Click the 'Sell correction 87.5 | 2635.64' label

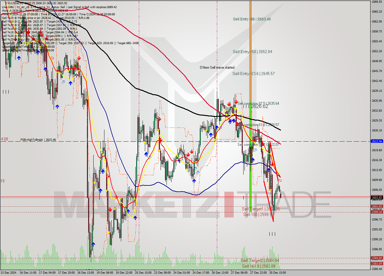258,103
